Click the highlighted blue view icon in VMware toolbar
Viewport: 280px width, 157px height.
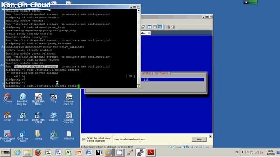click(x=160, y=27)
